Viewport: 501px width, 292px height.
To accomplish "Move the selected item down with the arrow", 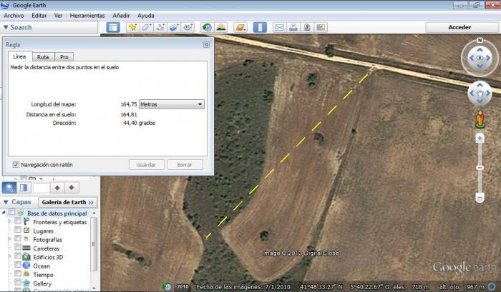I will tap(72, 188).
